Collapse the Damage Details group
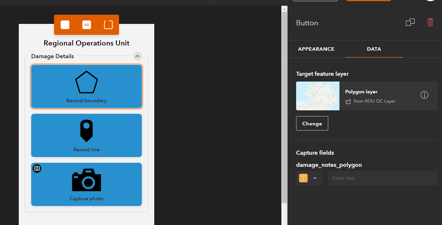442x225 pixels. click(137, 56)
